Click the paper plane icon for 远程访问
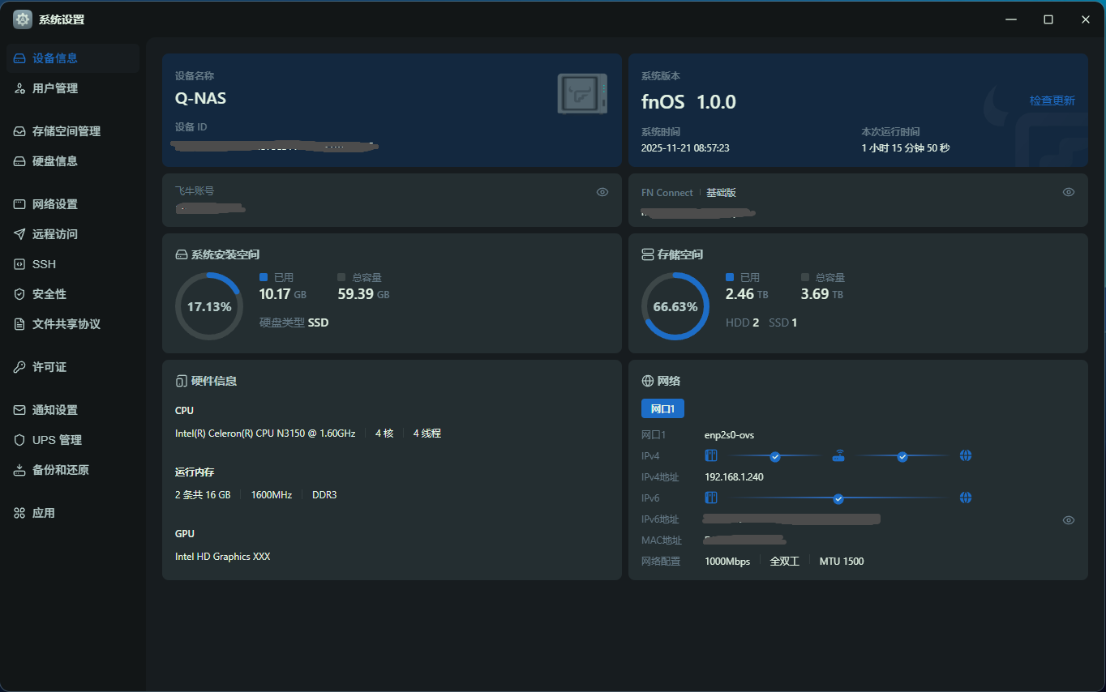This screenshot has height=692, width=1106. [x=19, y=234]
